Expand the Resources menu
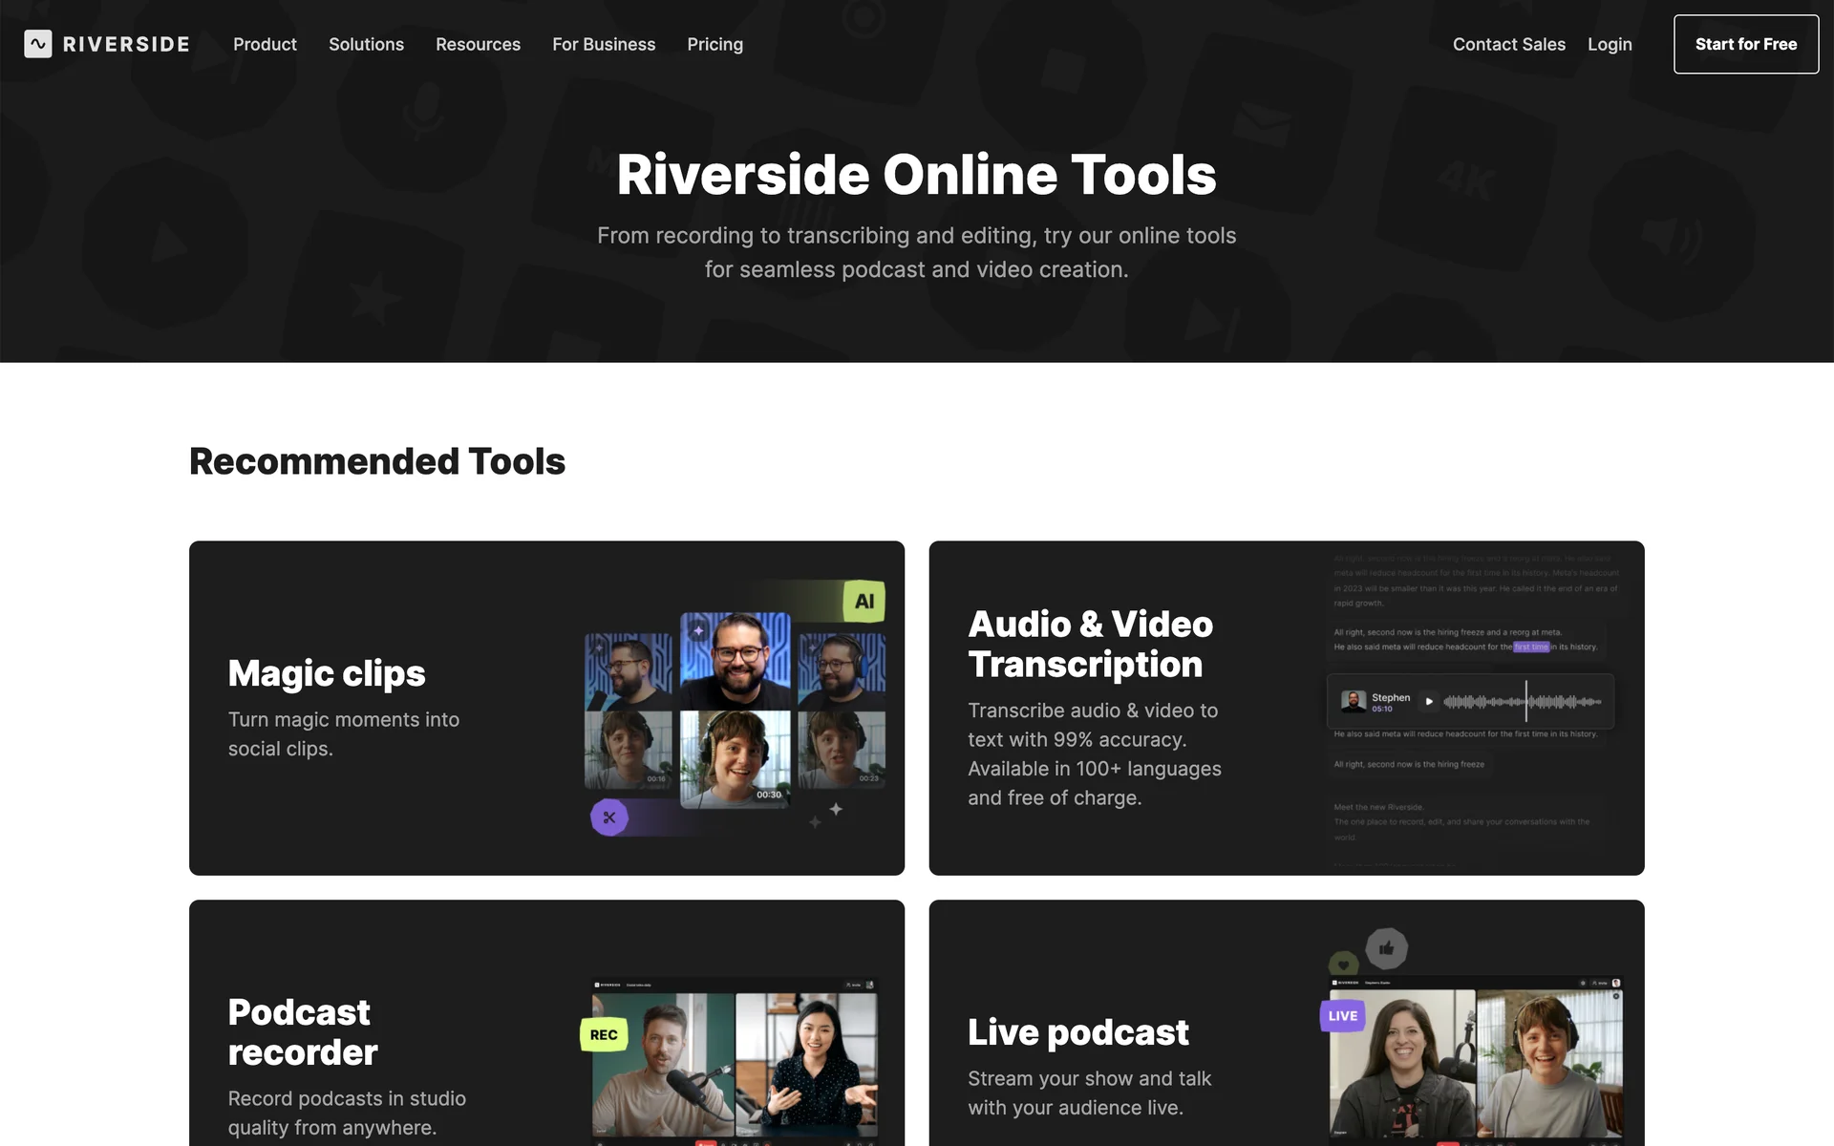Image resolution: width=1834 pixels, height=1146 pixels. [x=478, y=44]
